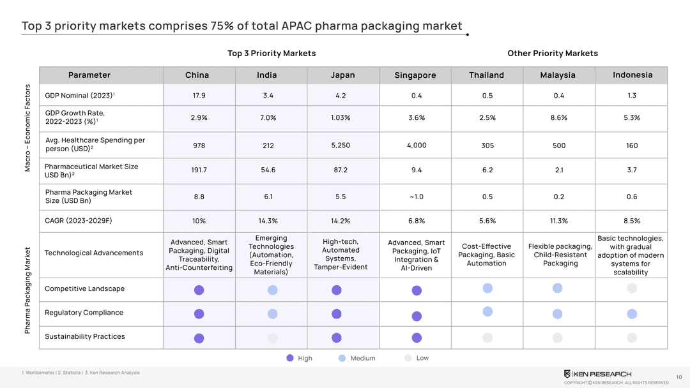Click Indonesia's Competitive Landscape low dot
This screenshot has height=388, width=690.
click(x=632, y=288)
